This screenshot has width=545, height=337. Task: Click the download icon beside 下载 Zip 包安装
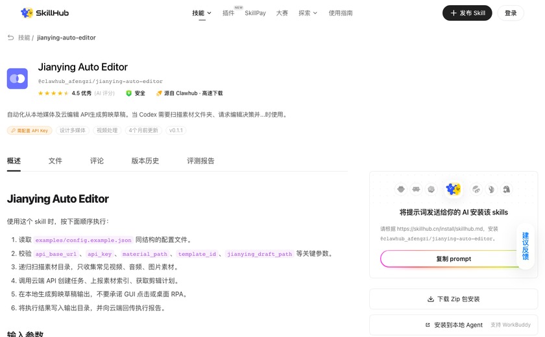[x=431, y=299]
